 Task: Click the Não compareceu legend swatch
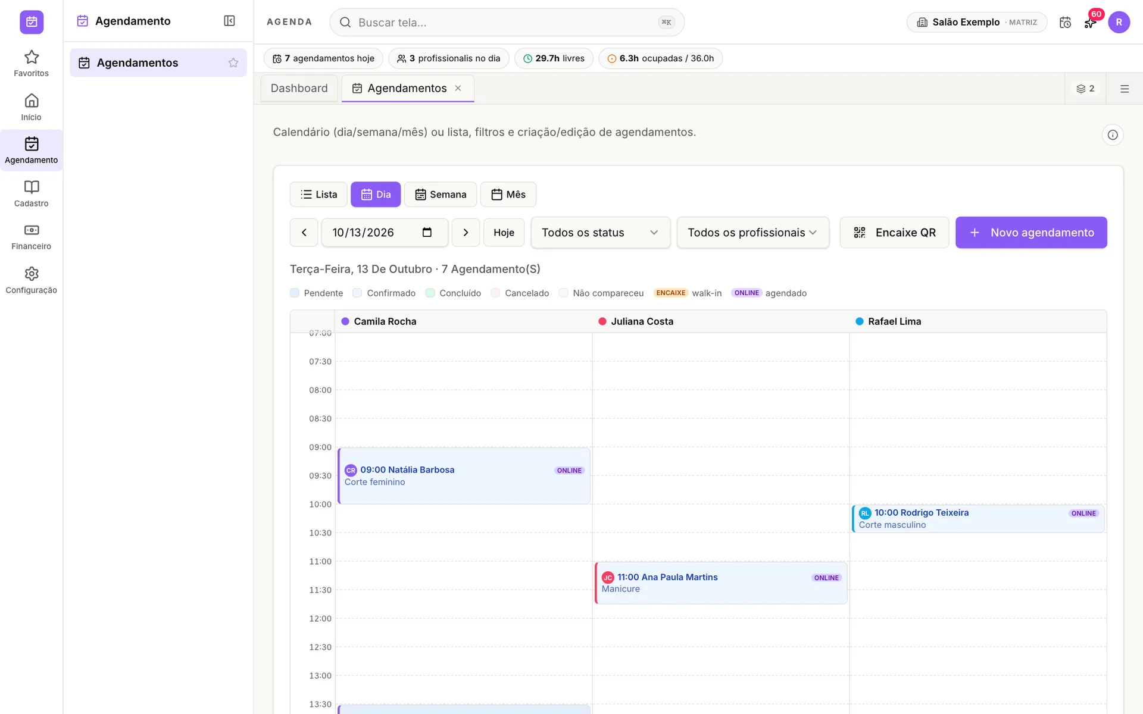point(563,293)
